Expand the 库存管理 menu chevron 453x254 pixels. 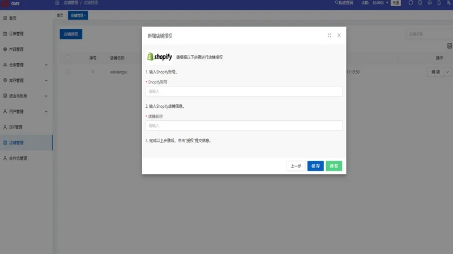(46, 81)
